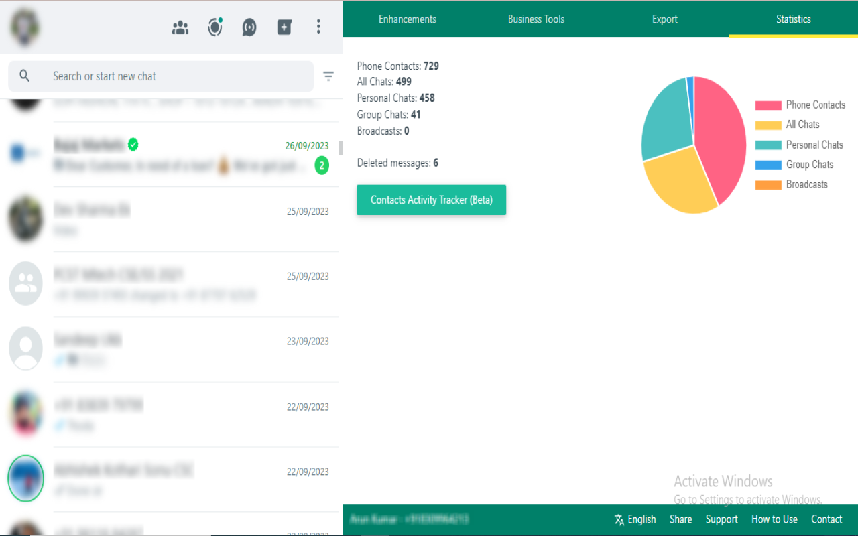Open the first chat dated 25/09/2023
Viewport: 858px width, 536px height.
point(170,220)
